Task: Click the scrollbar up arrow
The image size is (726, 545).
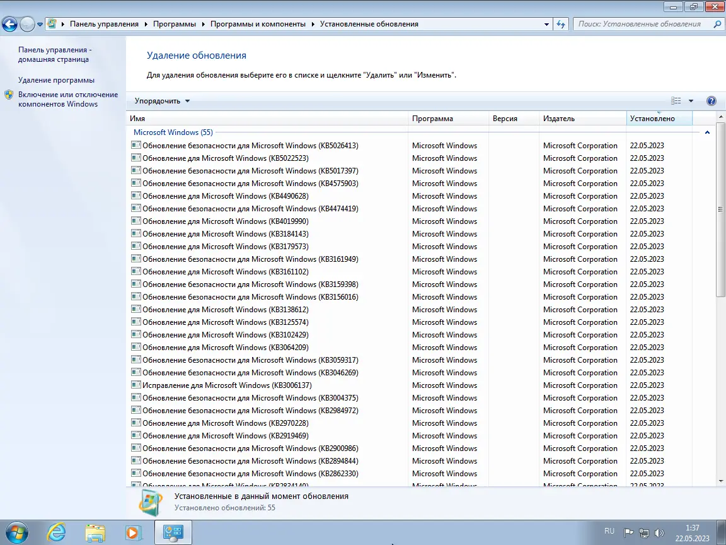Action: point(720,116)
